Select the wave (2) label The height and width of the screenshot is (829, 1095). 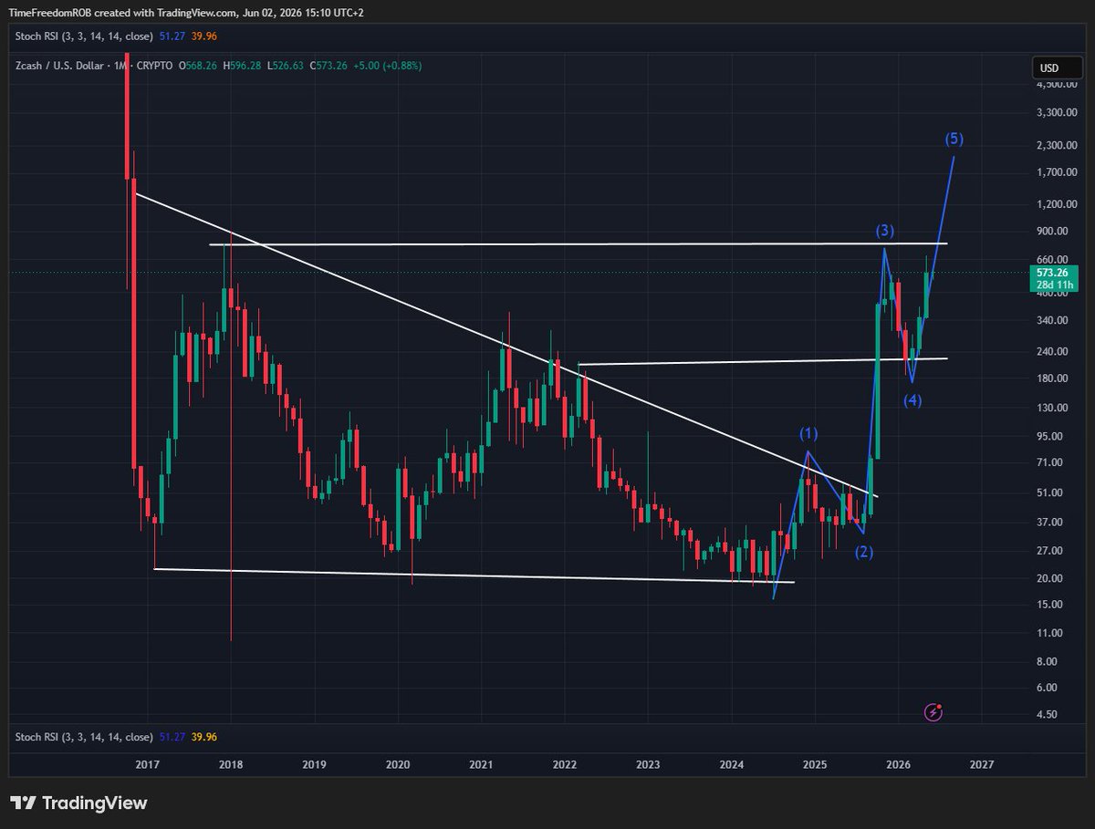click(x=864, y=552)
